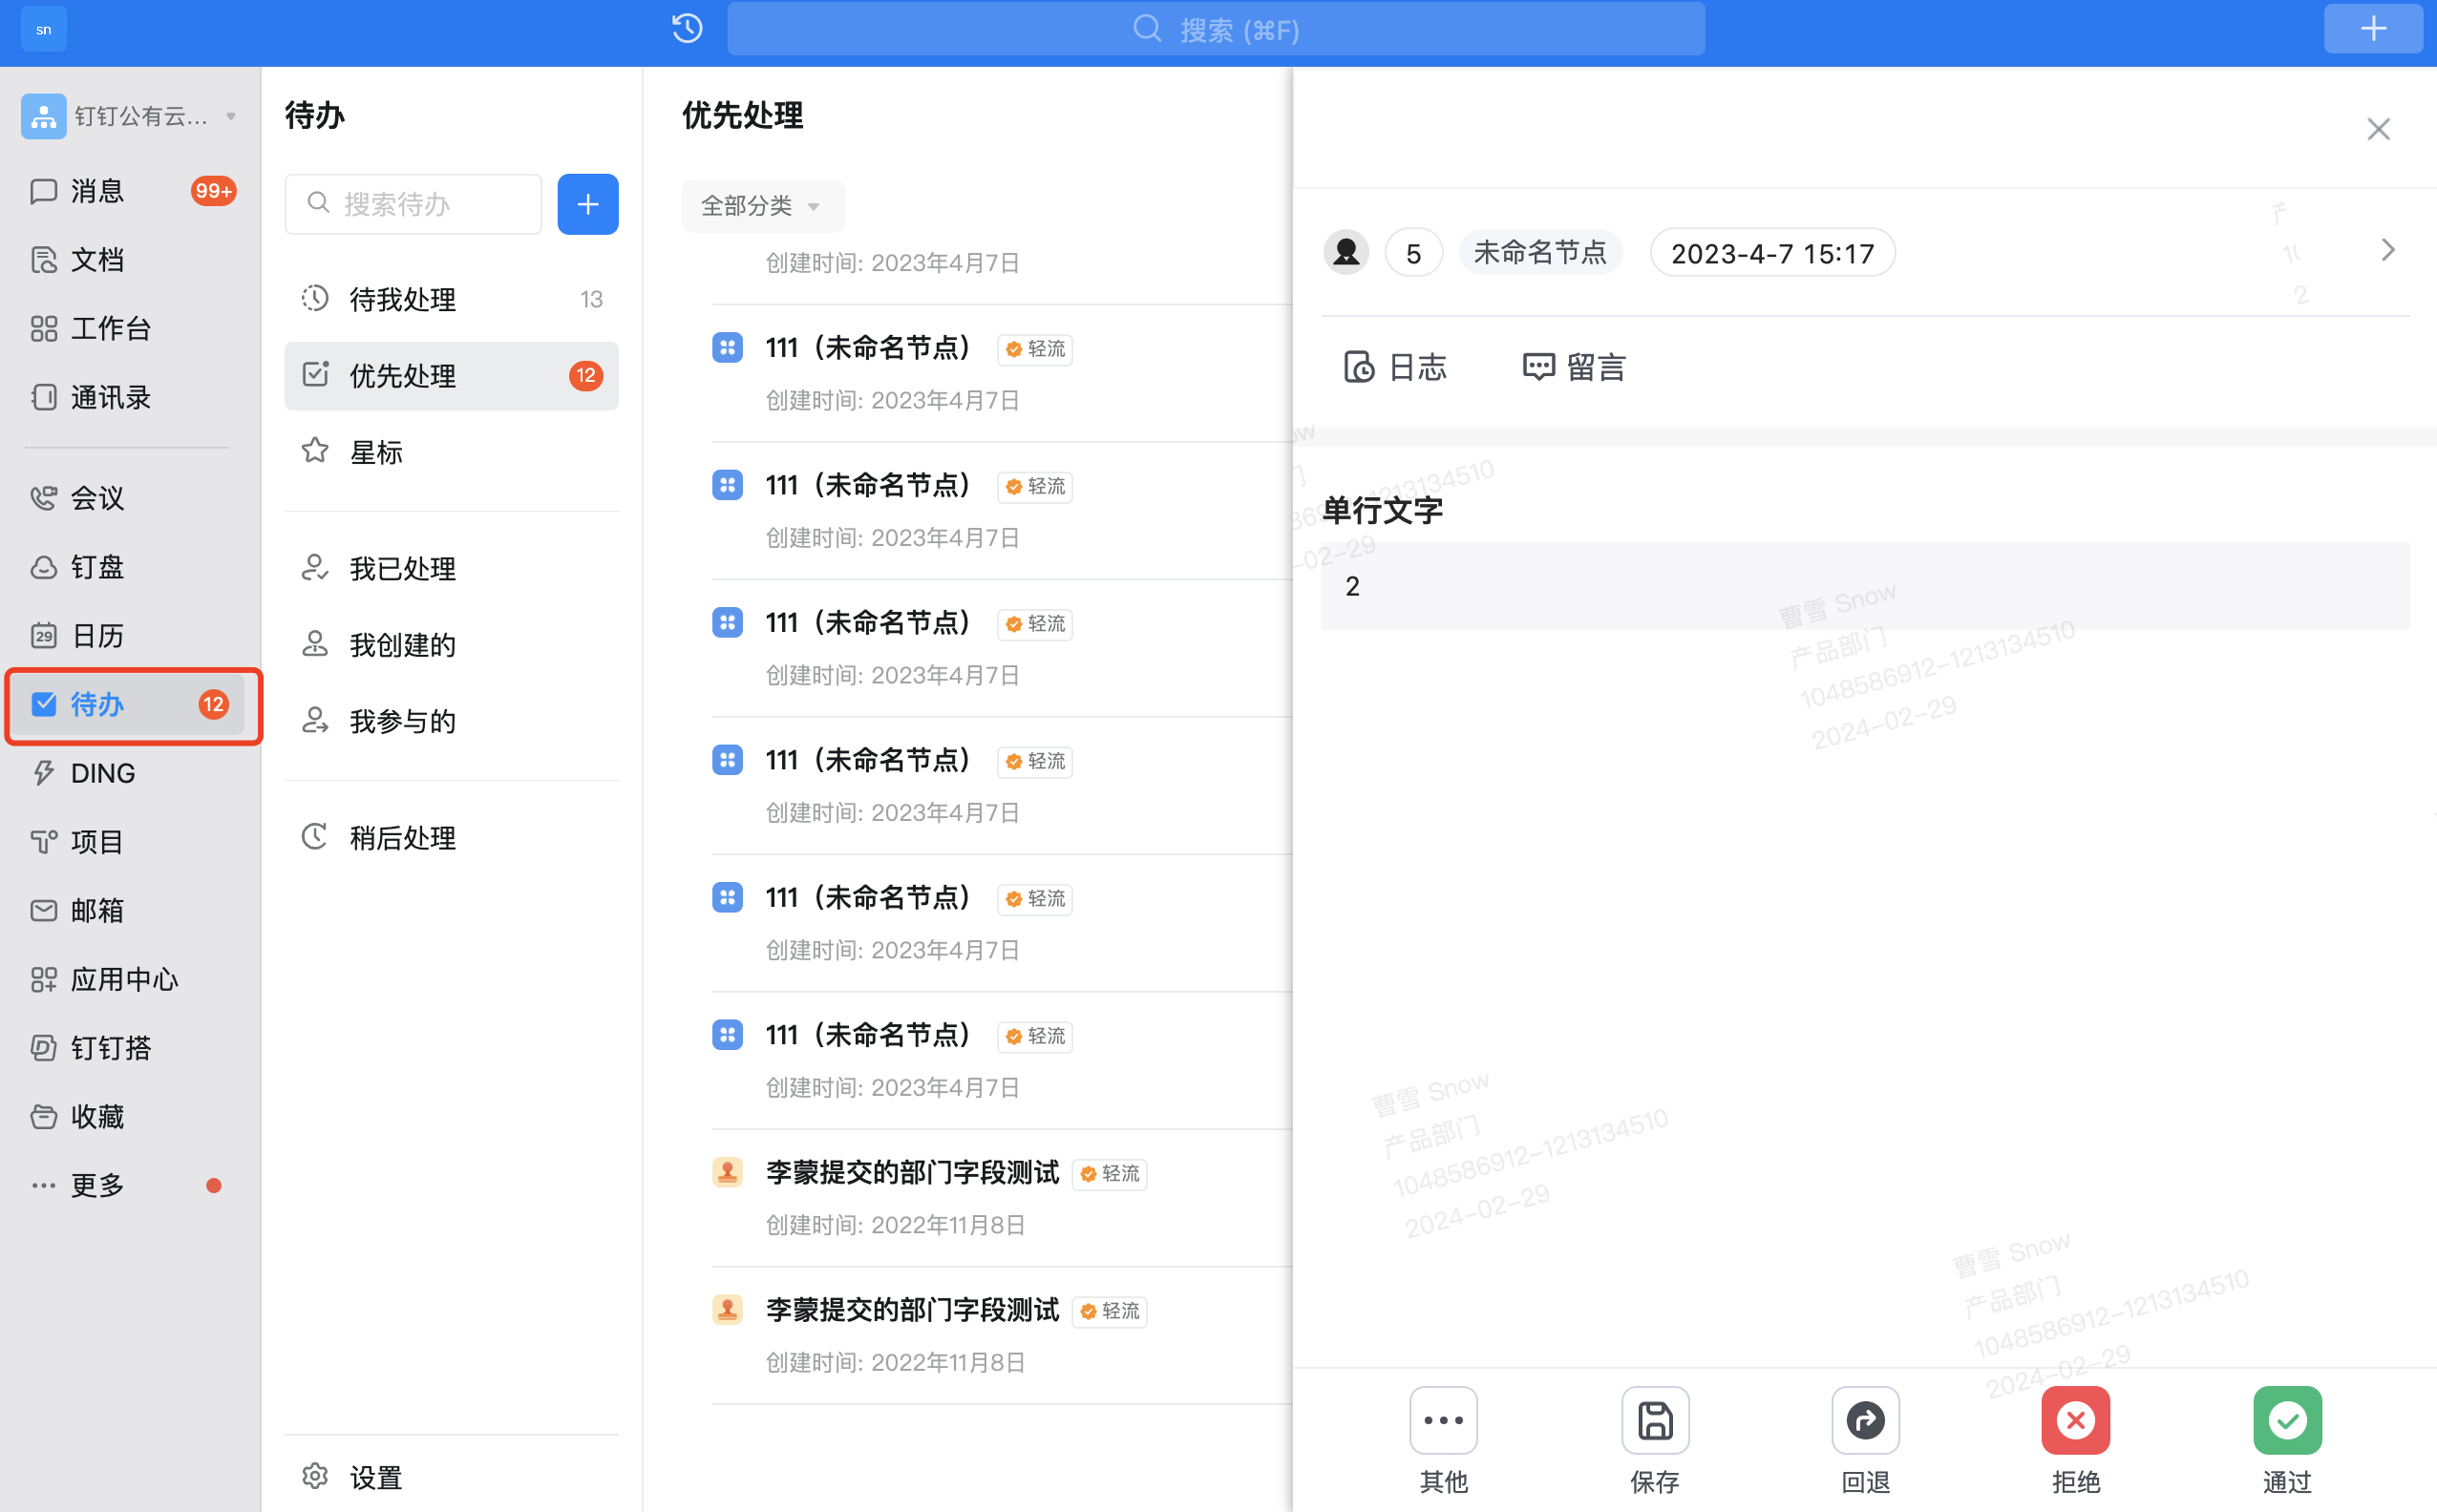Viewport: 2437px width, 1512px height.
Task: Open 文档 in the left sidebar
Action: pos(130,260)
